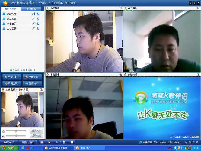Toggle the microphone icon for 北京客服
This screenshot has width=201, height=151.
pyautogui.click(x=33, y=19)
